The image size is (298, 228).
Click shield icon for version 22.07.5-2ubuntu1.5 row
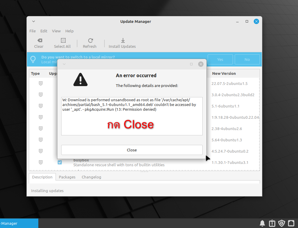(41, 83)
